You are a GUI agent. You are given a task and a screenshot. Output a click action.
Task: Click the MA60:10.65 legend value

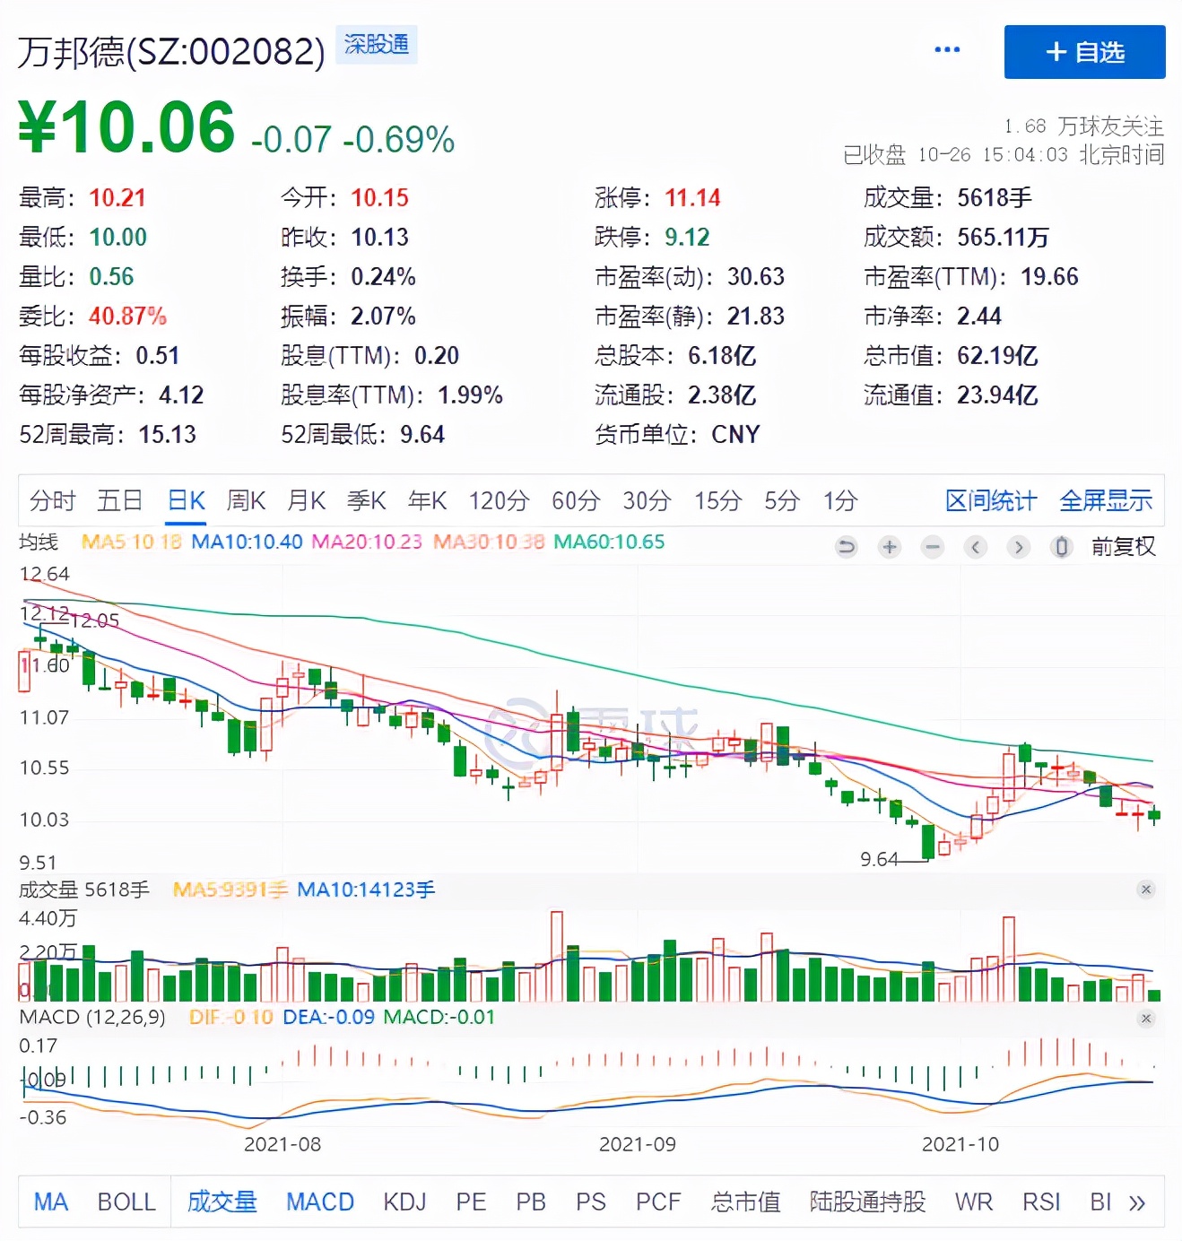[x=609, y=542]
